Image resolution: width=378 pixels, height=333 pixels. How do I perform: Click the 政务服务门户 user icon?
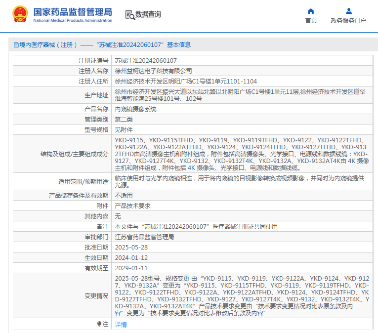(x=348, y=11)
